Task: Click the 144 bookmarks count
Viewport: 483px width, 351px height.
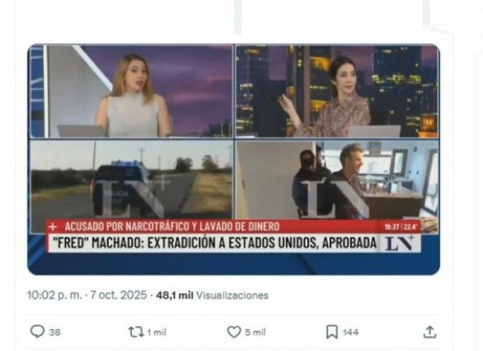Action: [x=350, y=332]
